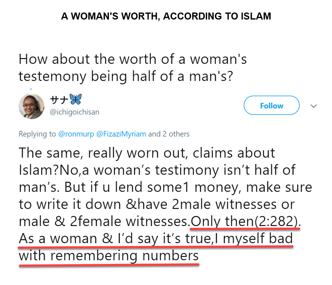
Task: Click the Follow button for @ichigoichisan
Action: point(271,105)
